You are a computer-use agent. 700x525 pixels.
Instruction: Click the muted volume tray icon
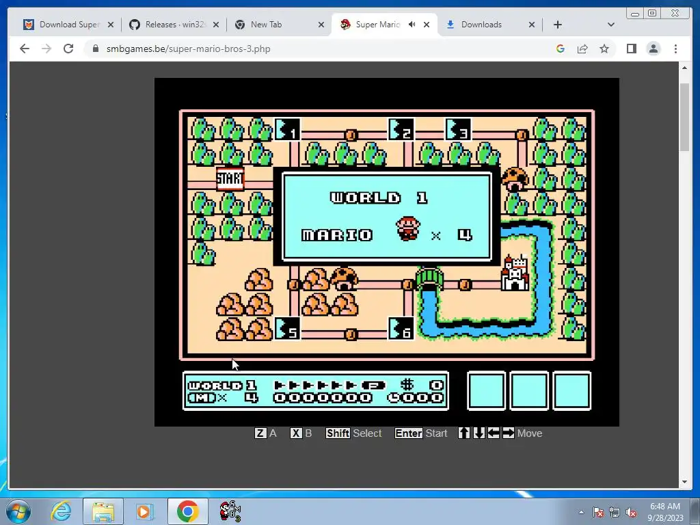[631, 513]
